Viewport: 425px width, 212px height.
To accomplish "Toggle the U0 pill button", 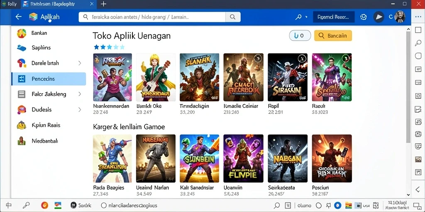I will (x=300, y=36).
